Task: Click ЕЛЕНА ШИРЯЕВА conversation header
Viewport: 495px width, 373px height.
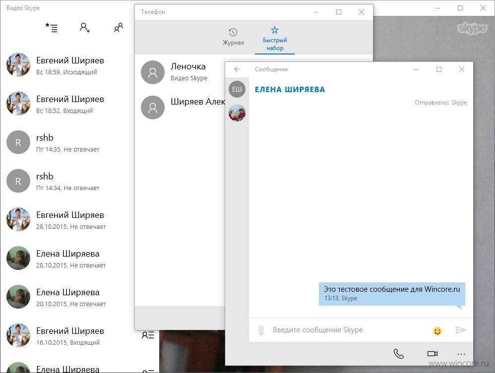Action: (x=290, y=90)
